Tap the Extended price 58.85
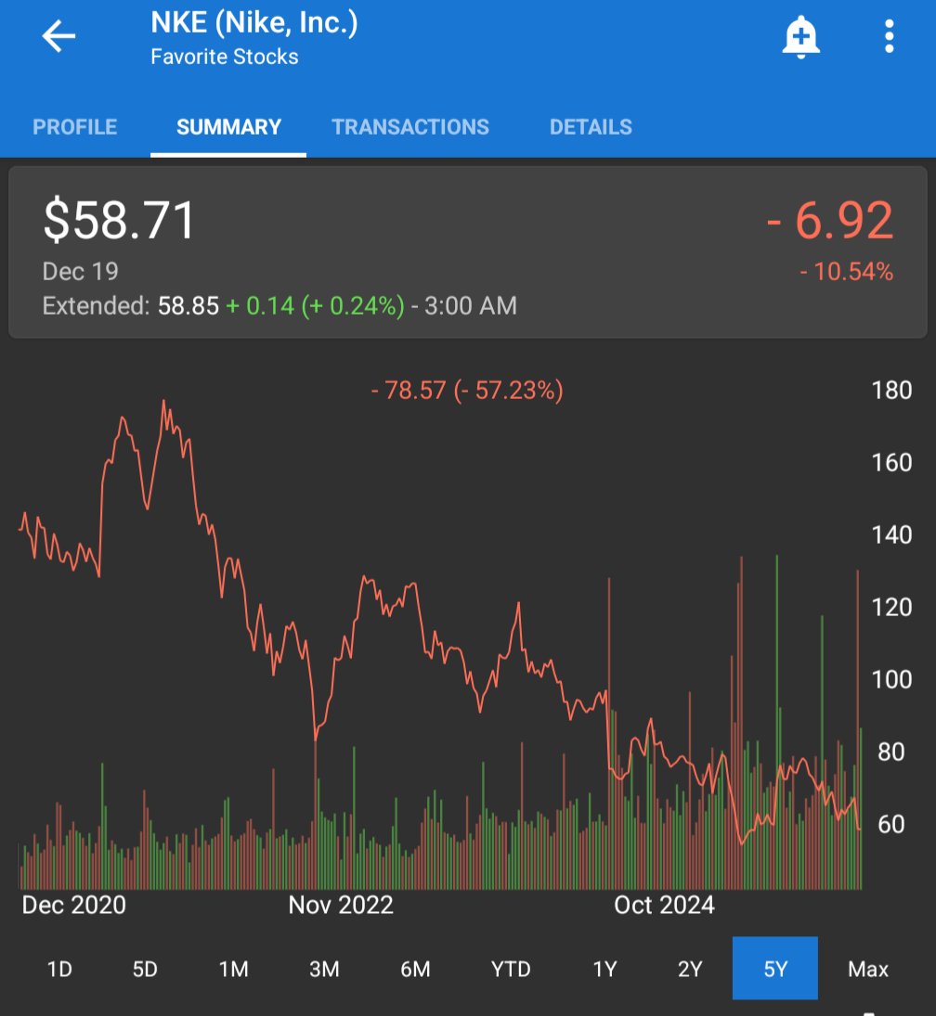Viewport: 936px width, 1016px height. pyautogui.click(x=188, y=306)
